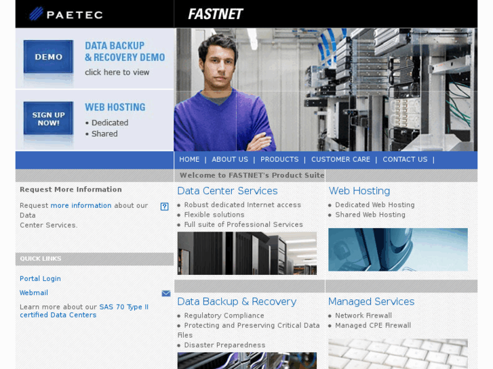Image resolution: width=493 pixels, height=369 pixels.
Task: Open CONTACT US menu item
Action: tap(405, 160)
